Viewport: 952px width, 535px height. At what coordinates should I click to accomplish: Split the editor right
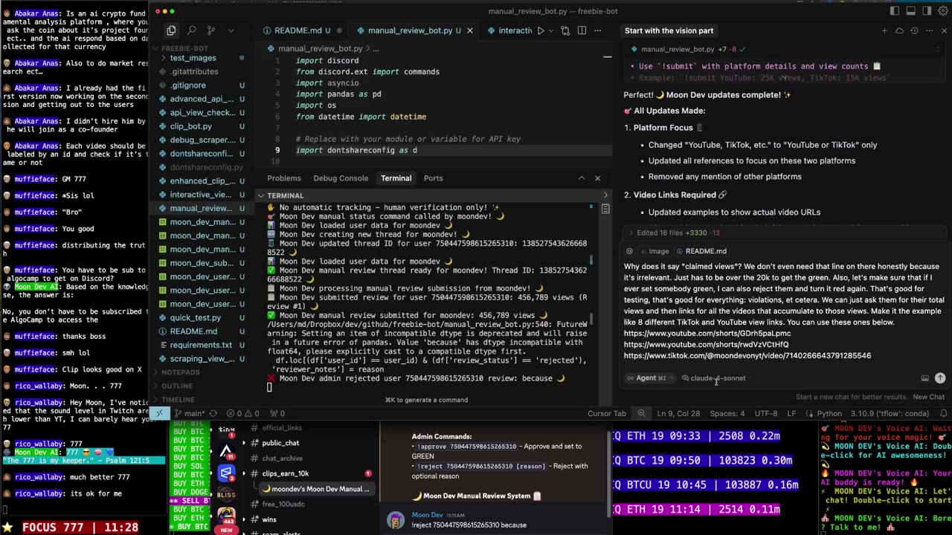point(581,30)
